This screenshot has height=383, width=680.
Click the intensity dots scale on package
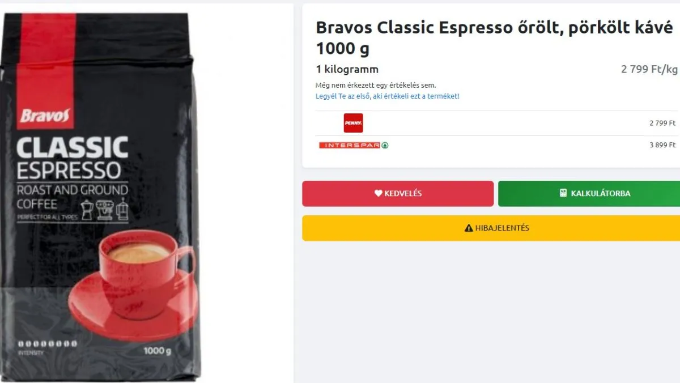coord(47,343)
